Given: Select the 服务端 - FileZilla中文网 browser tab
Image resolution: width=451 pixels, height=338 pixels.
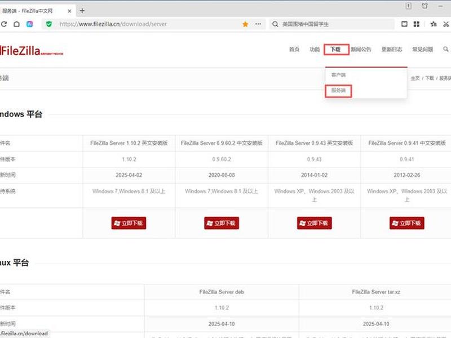Looking at the screenshot, I should point(37,11).
